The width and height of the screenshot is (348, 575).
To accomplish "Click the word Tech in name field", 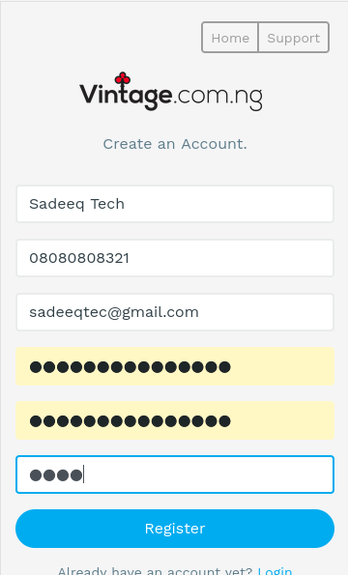I will [x=107, y=204].
